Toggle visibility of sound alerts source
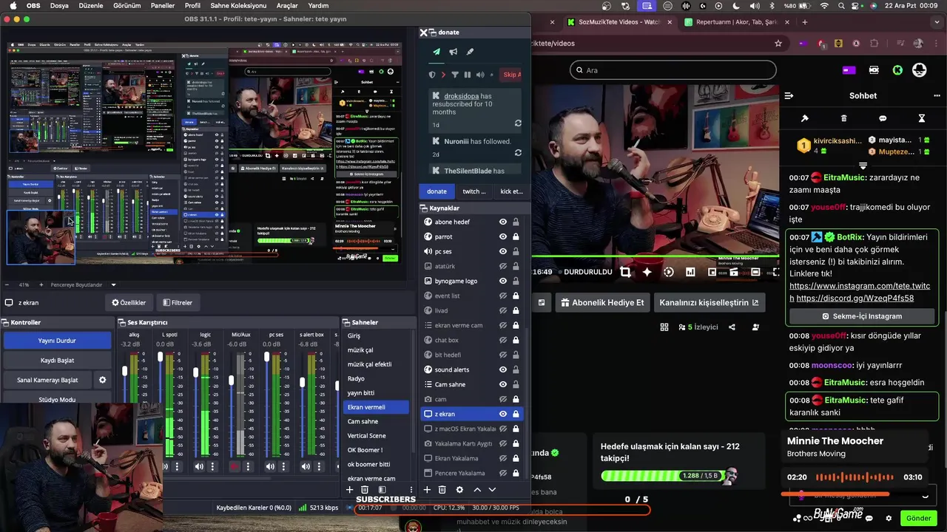Viewport: 947px width, 532px height. point(503,369)
